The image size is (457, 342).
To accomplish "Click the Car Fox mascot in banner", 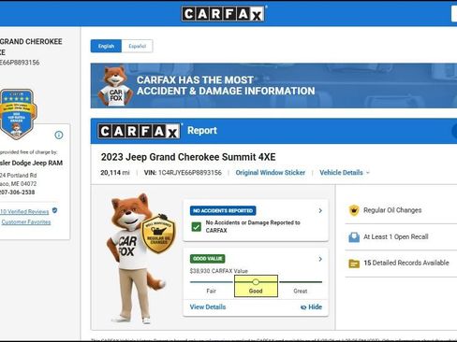I will pos(114,86).
